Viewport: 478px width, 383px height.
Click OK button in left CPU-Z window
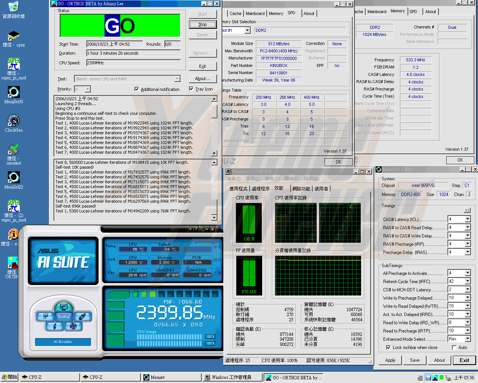pyautogui.click(x=338, y=162)
